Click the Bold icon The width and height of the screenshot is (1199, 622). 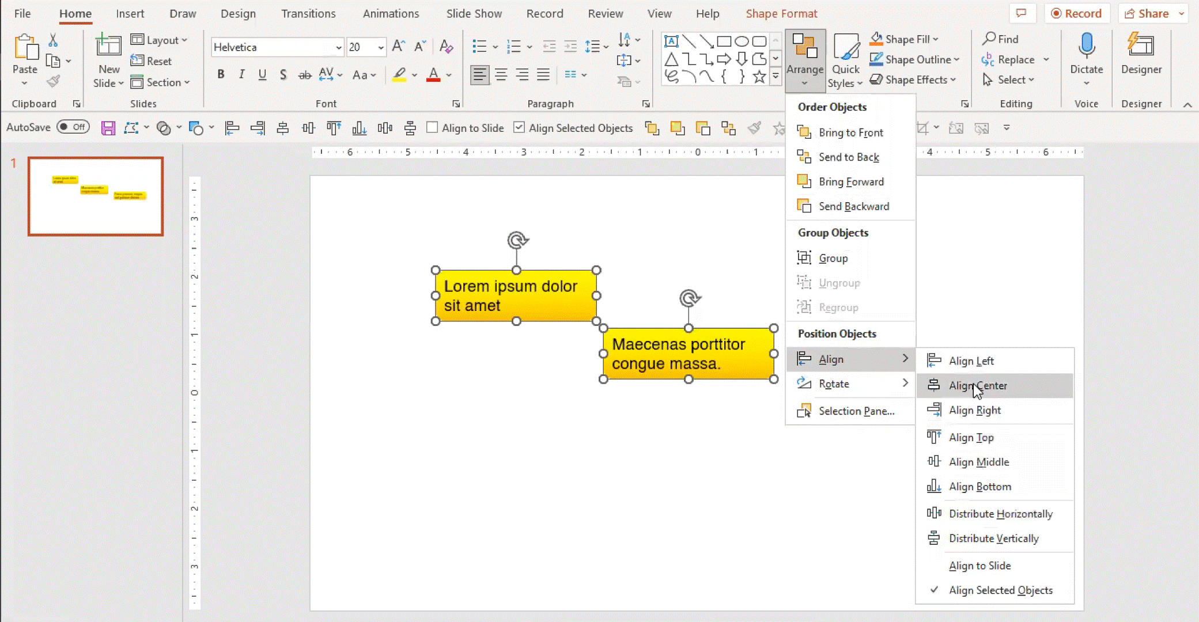pyautogui.click(x=221, y=74)
